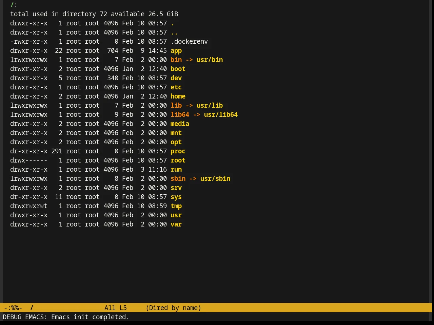The image size is (434, 325).
Task: Click 'All' position indicator in mode line
Action: (110, 308)
